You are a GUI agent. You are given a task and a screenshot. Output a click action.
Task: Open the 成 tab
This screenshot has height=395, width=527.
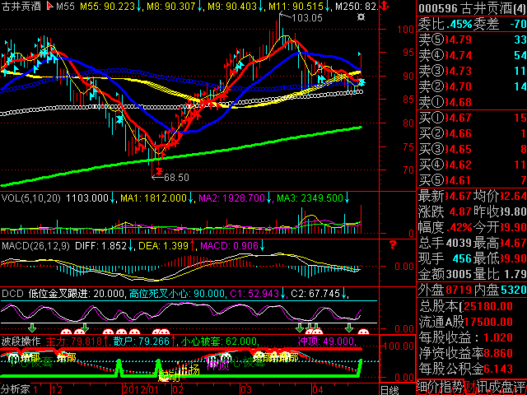[493, 386]
